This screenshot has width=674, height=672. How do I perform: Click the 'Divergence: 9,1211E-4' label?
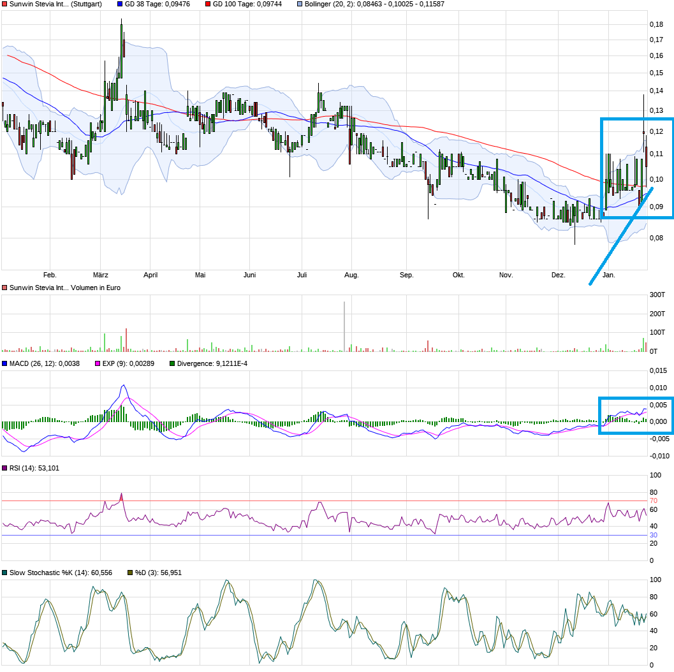[212, 363]
